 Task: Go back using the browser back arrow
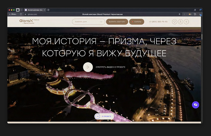click(x=10, y=14)
